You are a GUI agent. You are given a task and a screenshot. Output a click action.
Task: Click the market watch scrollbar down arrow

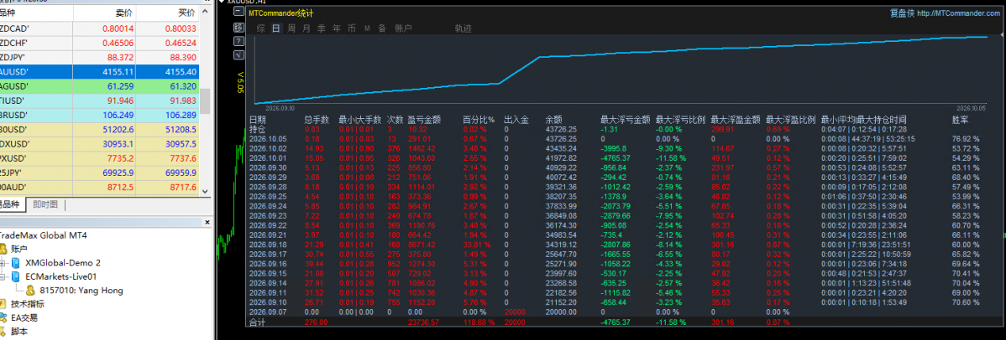point(205,190)
